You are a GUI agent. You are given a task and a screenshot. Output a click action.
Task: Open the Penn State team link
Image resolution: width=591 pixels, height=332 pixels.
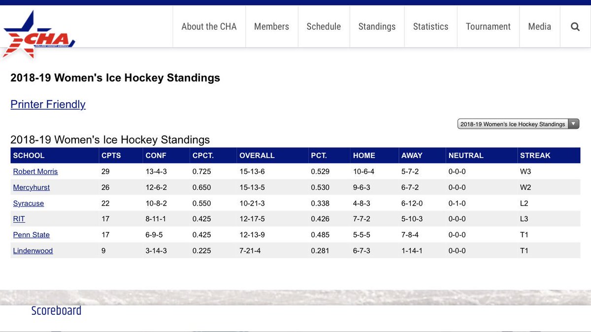32,235
